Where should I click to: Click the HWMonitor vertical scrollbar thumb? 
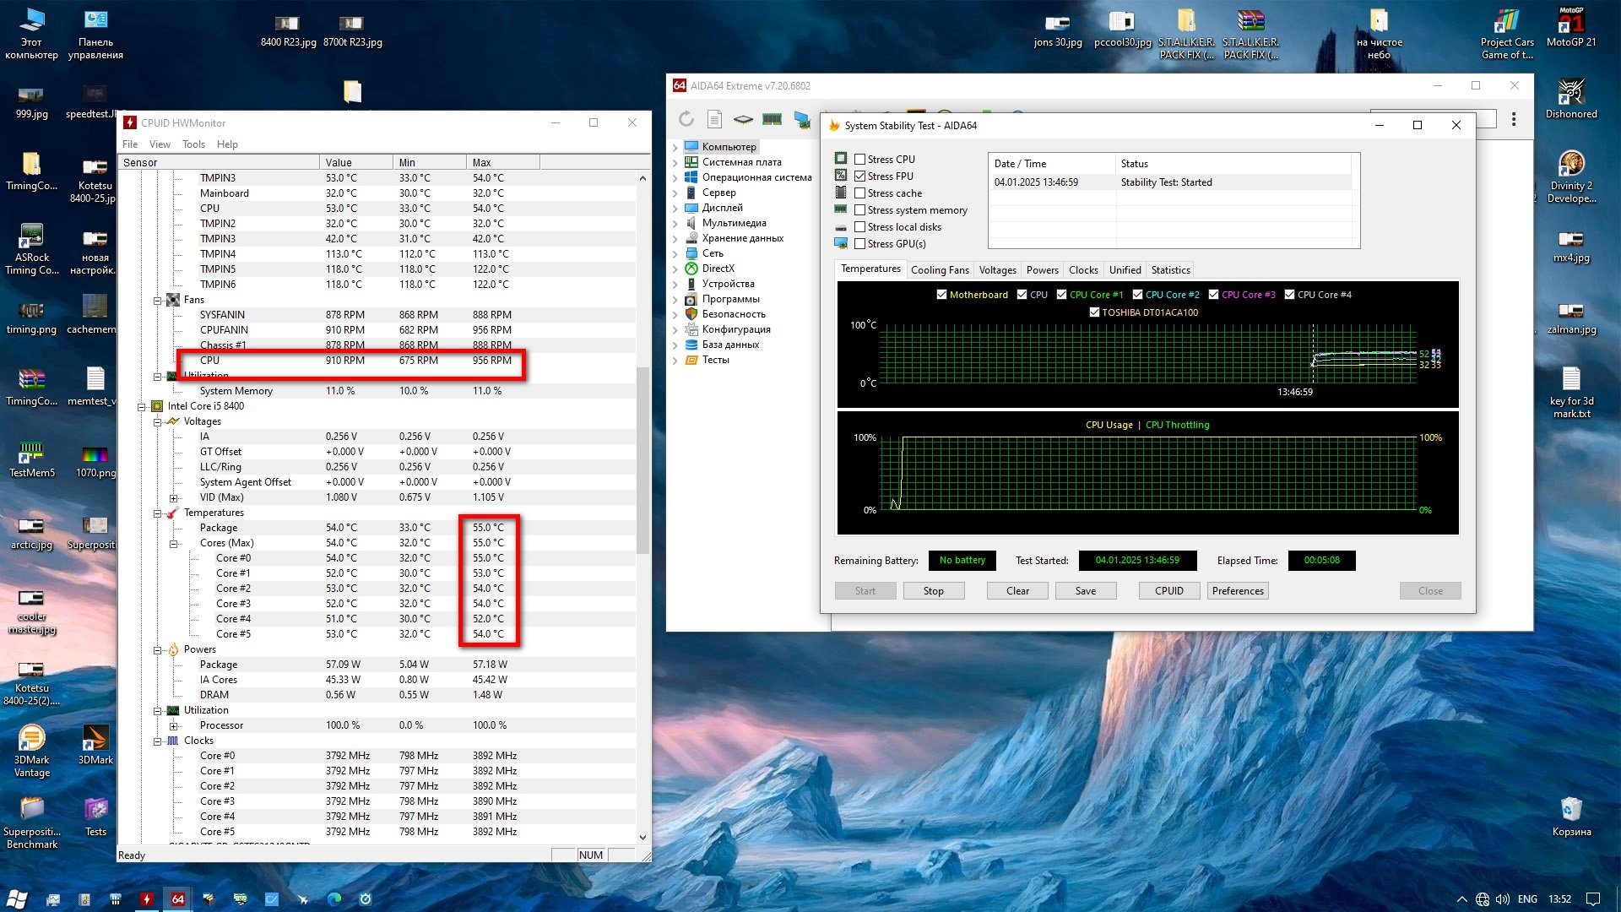[642, 460]
